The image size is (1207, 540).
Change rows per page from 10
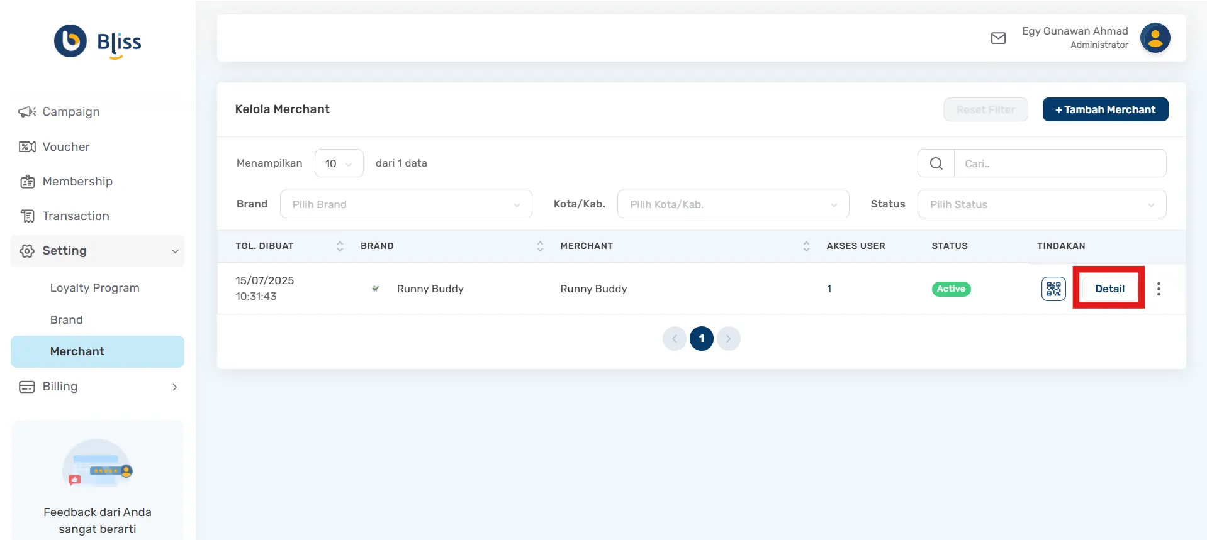[x=339, y=163]
